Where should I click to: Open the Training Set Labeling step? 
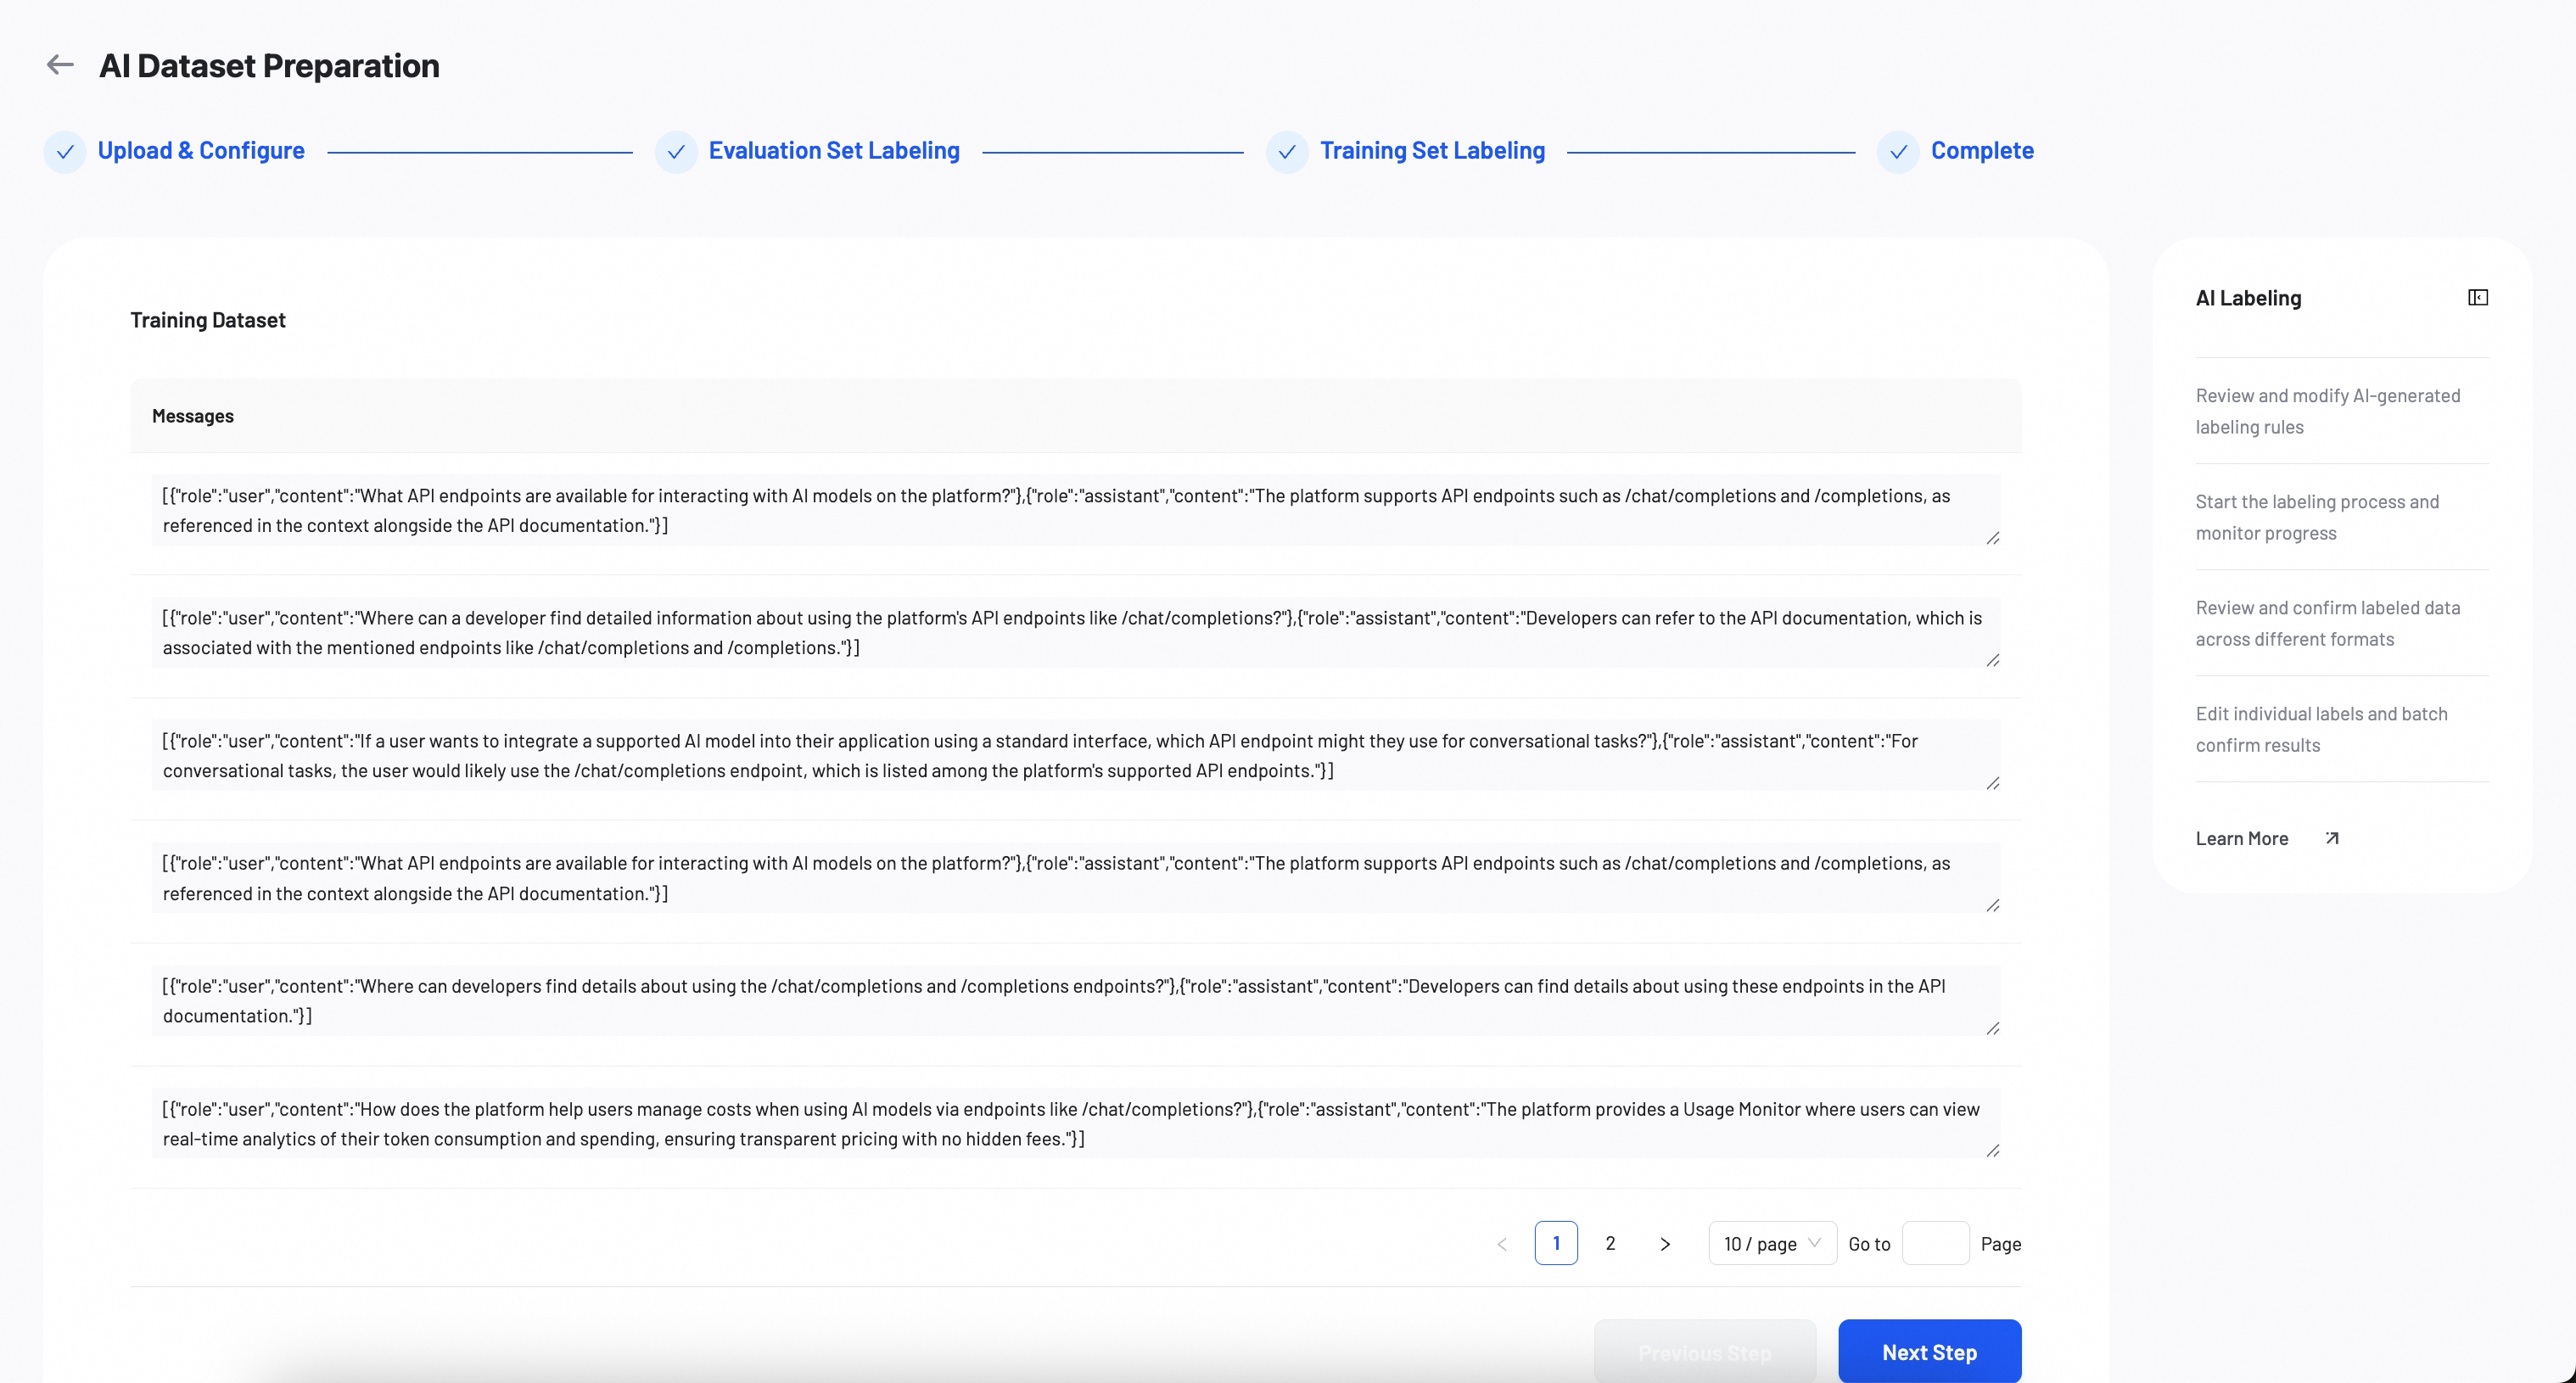point(1432,150)
